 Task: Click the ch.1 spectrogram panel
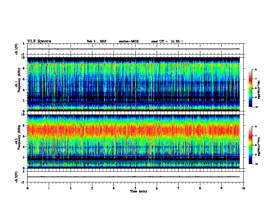(x=134, y=84)
